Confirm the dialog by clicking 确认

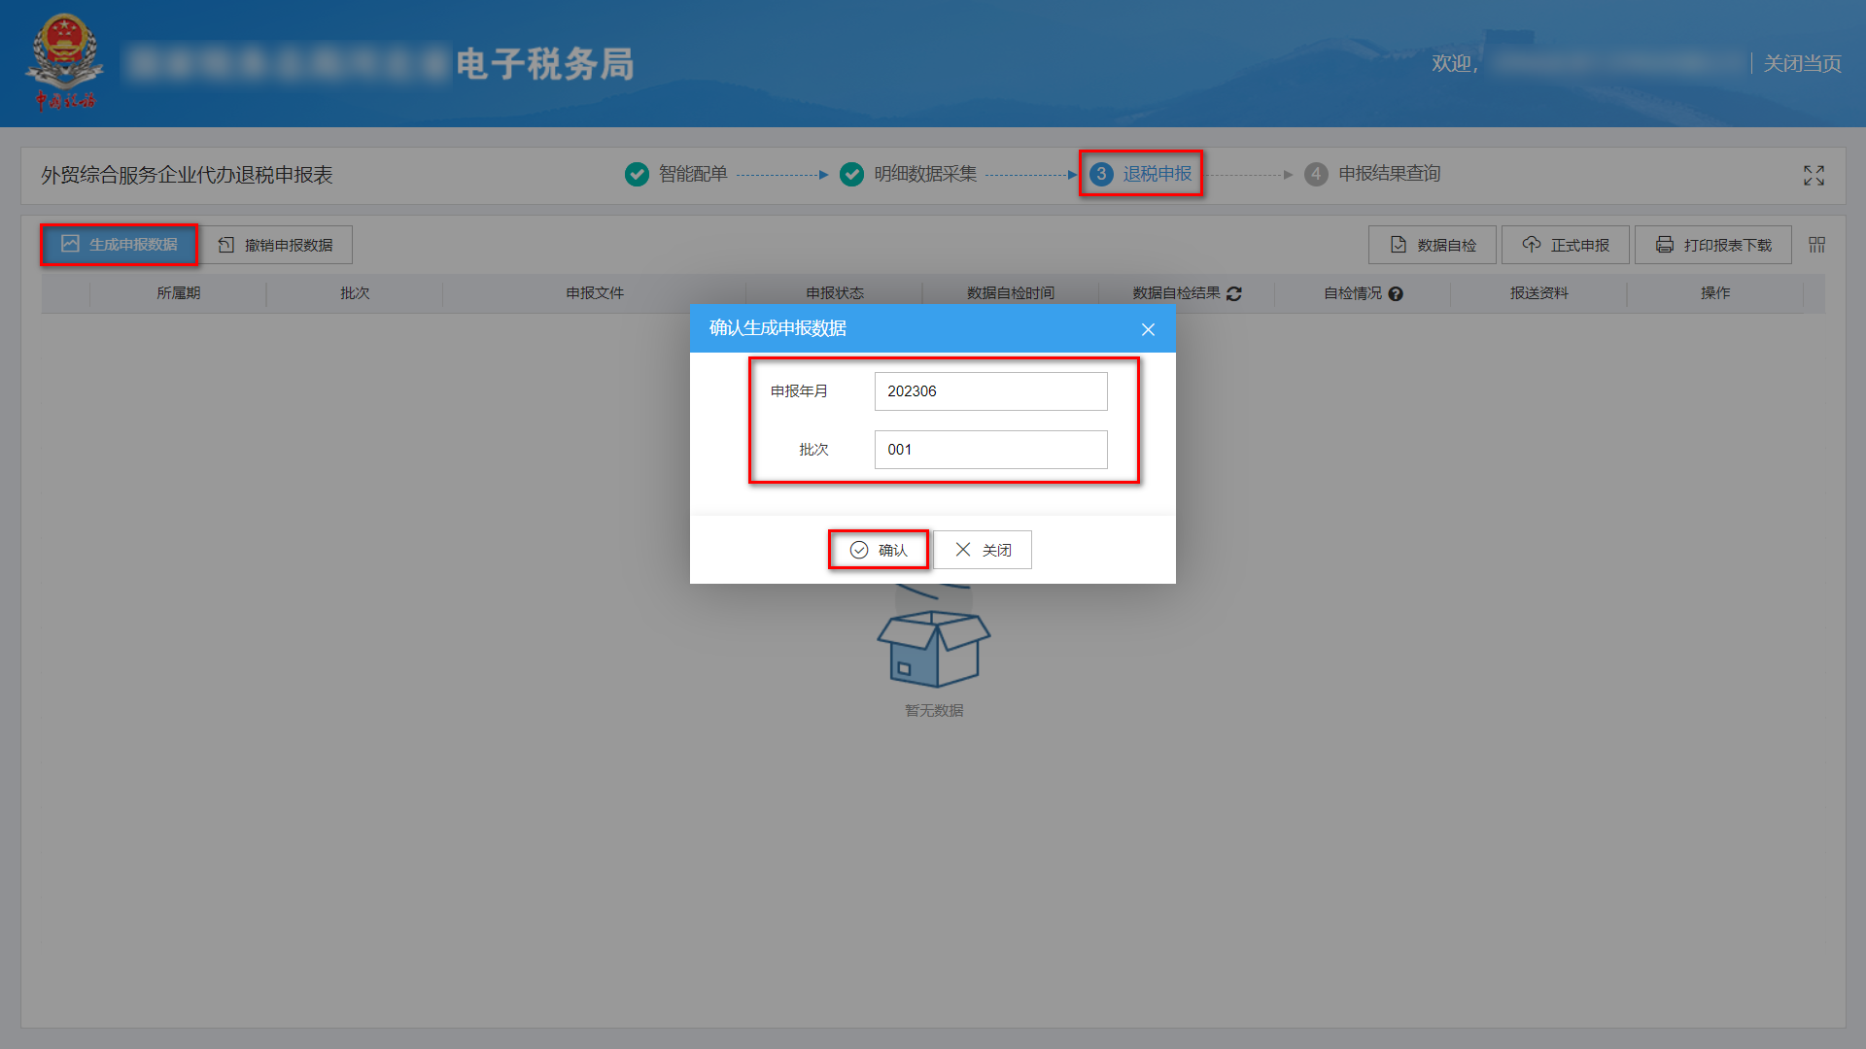[x=878, y=550]
